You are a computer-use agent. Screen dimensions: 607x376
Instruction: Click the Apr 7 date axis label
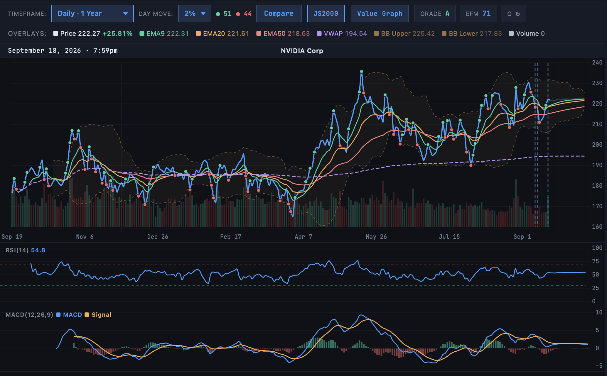[303, 237]
